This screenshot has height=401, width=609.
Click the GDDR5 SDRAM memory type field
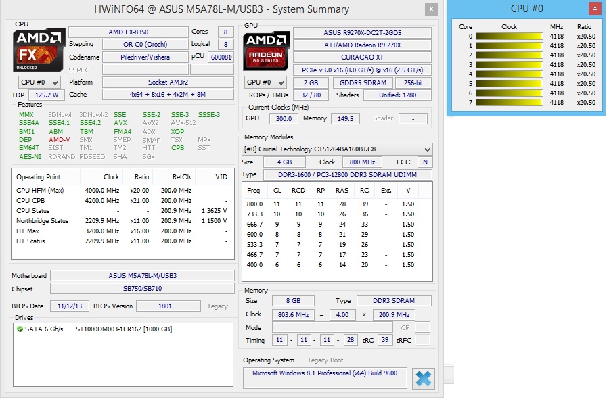pyautogui.click(x=363, y=82)
